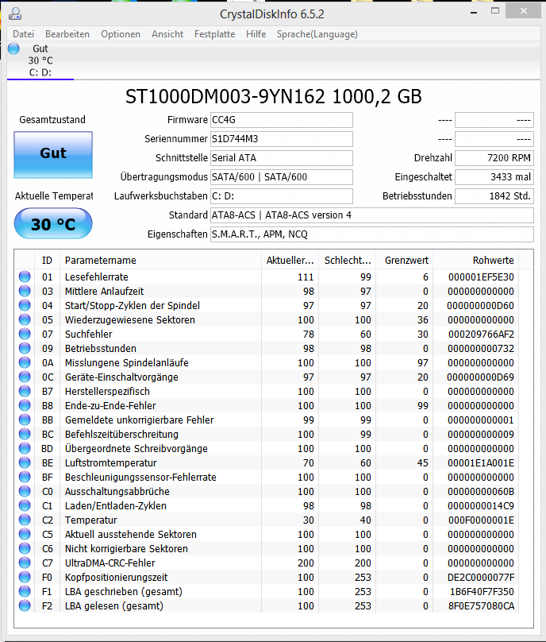The height and width of the screenshot is (642, 546).
Task: Click status icon for Laden/Entladen-Zyklen row
Action: click(x=25, y=505)
